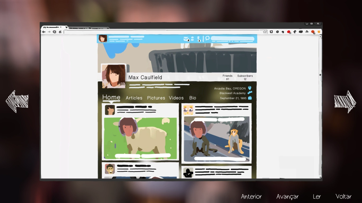Click the Max Caulfield profile name

(145, 77)
